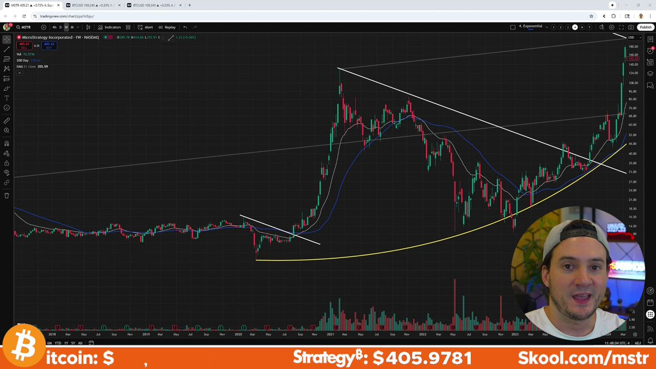Open the data window list icon

click(x=651, y=62)
